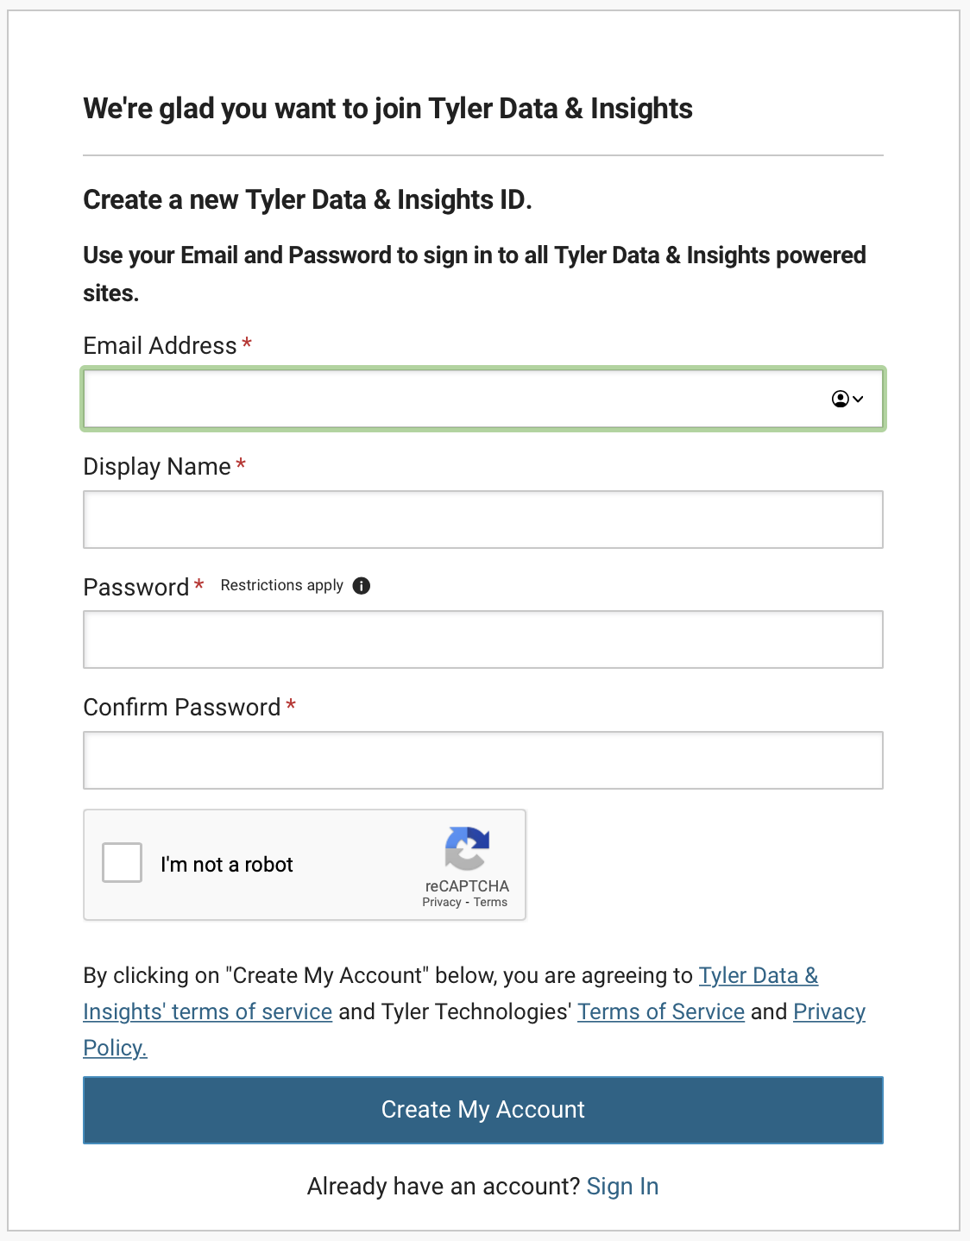
Task: Click the autofill contact icon in email field
Action: tap(840, 399)
